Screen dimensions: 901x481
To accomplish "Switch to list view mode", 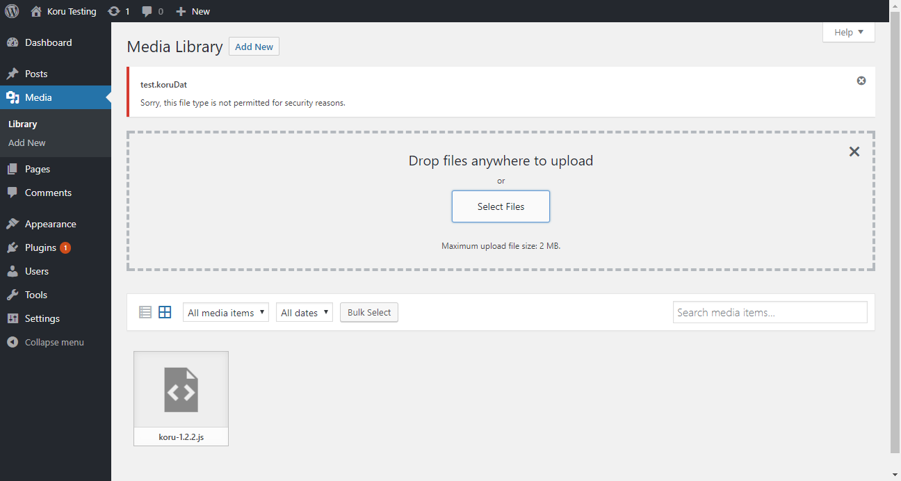I will [145, 311].
